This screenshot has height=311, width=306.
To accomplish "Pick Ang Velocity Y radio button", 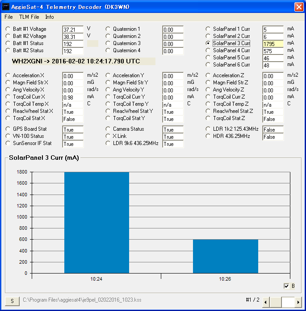I will coord(108,90).
